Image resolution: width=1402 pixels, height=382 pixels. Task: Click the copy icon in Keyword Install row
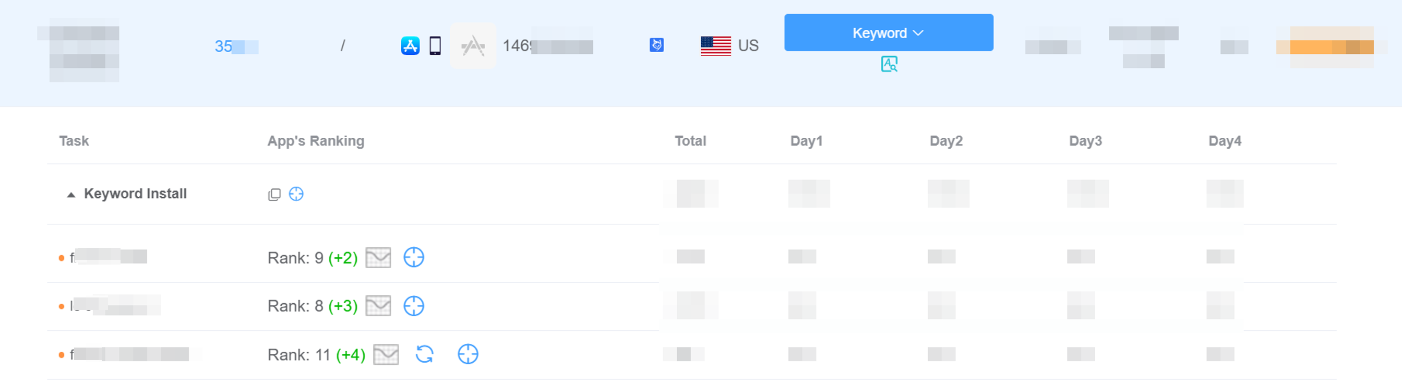click(x=274, y=194)
